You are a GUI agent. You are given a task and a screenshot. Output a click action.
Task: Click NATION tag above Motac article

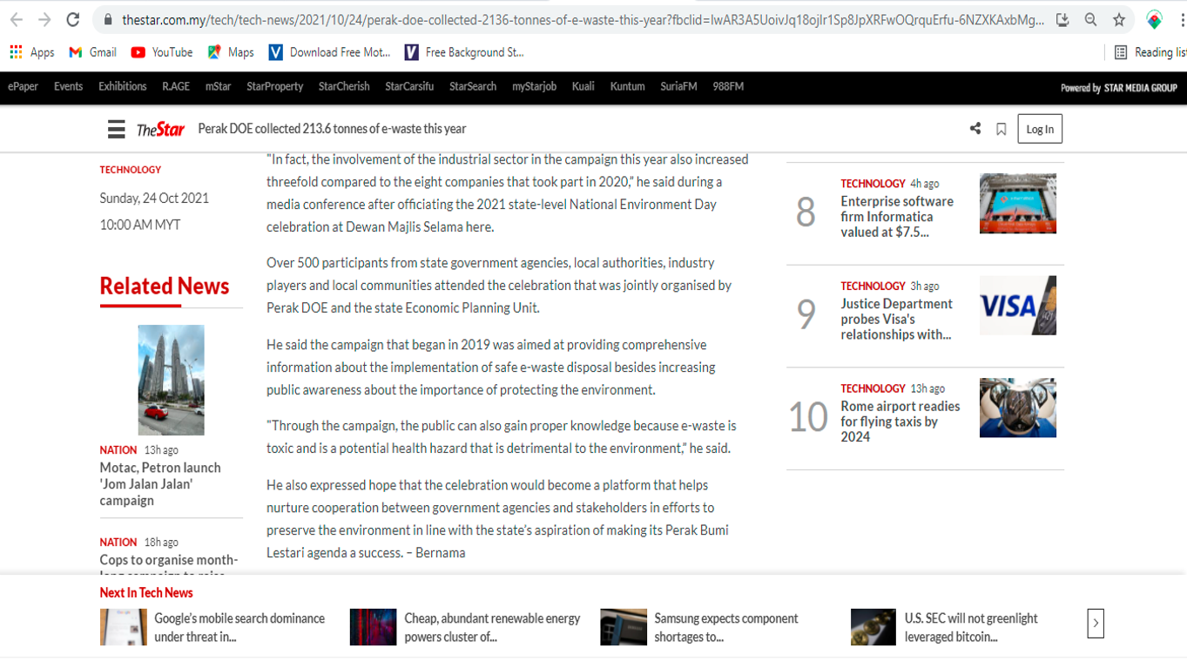pos(118,450)
